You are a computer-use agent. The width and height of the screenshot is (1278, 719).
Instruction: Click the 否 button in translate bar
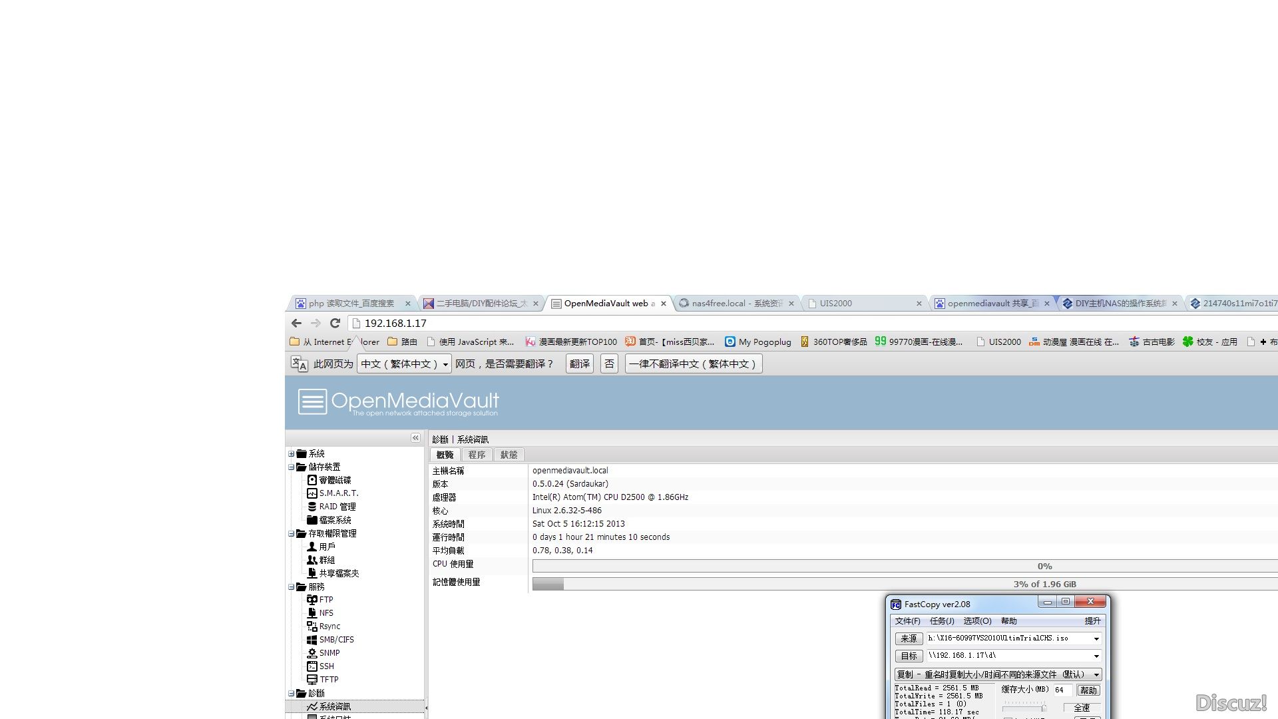[x=609, y=363]
